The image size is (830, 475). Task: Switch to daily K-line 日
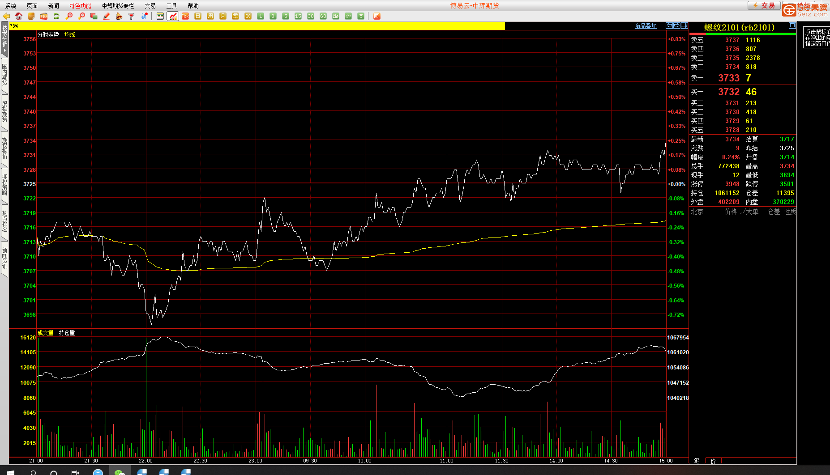point(198,16)
